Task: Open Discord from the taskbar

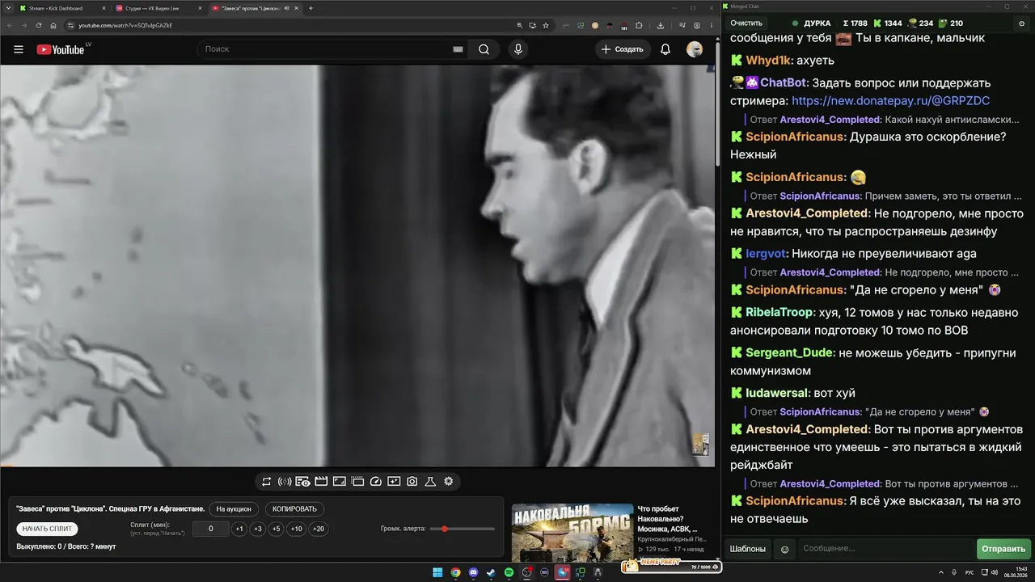Action: 473,572
